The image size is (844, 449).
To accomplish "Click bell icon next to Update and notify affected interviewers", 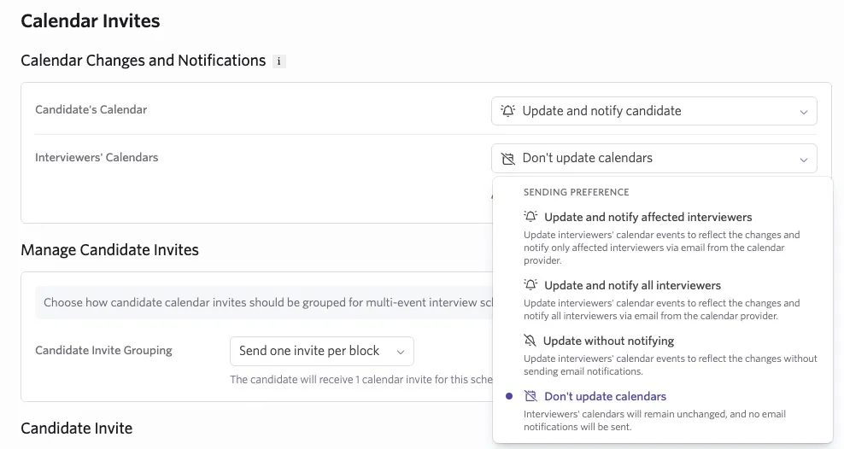I will [x=530, y=217].
